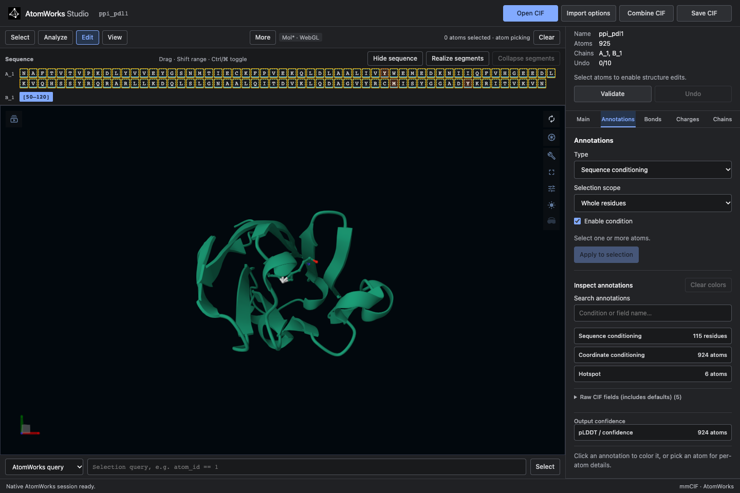Toggle the state tree panel icon in the viewport corner
The width and height of the screenshot is (740, 493).
(x=14, y=119)
